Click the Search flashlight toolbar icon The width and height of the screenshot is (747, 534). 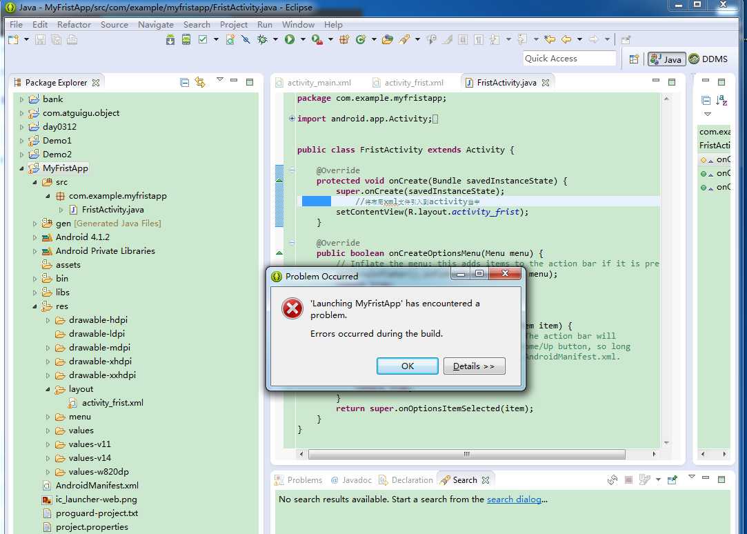[x=404, y=40]
